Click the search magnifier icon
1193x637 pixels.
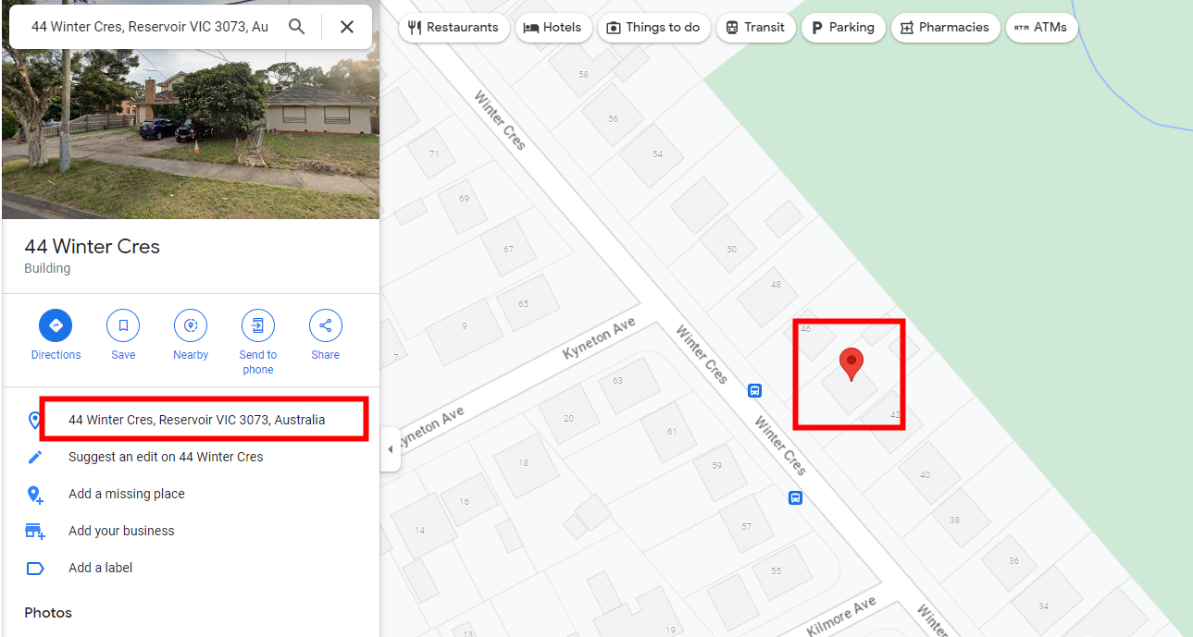[296, 27]
